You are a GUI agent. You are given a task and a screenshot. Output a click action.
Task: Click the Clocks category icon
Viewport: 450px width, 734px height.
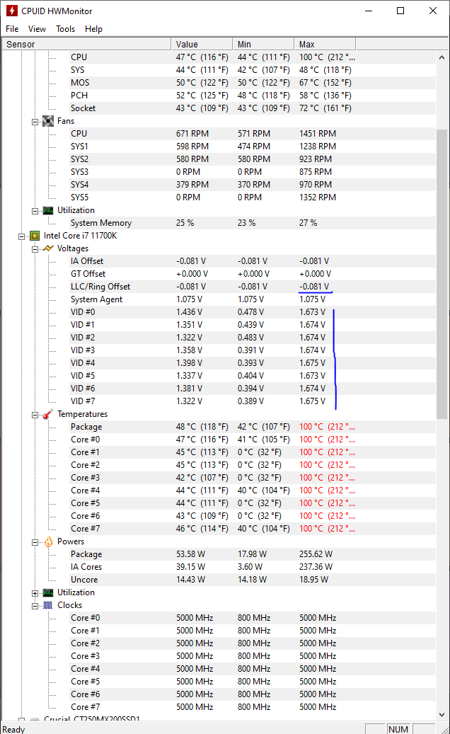point(48,605)
